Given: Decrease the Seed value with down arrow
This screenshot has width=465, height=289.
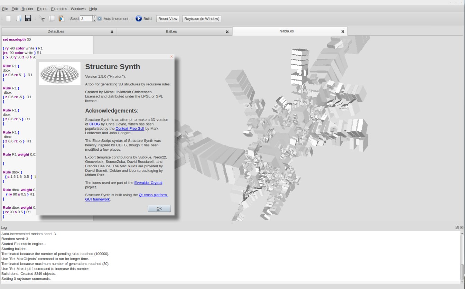Looking at the screenshot, I should point(94,20).
